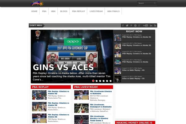
Task: Open PBA Livestream: Globalport vs Mahindra title
Action: (100, 106)
